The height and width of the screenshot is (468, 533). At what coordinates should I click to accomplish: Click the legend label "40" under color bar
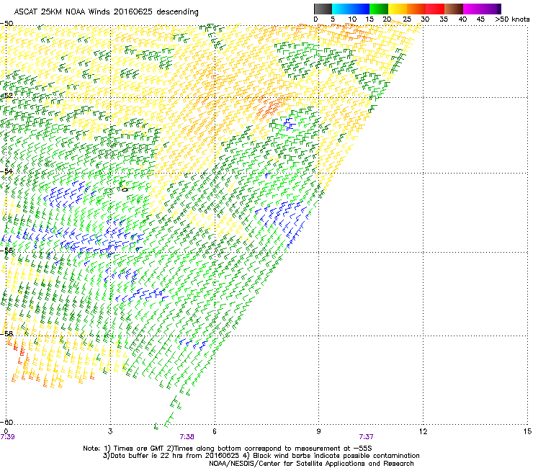462,19
